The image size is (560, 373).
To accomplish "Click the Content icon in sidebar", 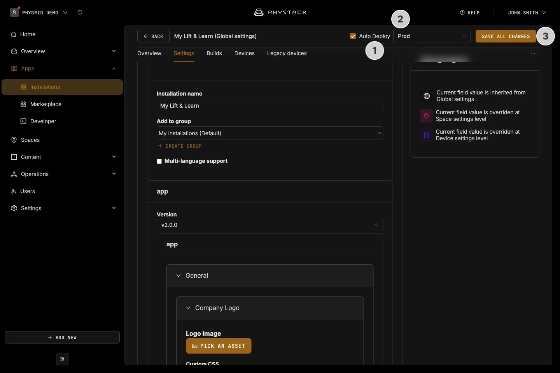I will (x=14, y=157).
